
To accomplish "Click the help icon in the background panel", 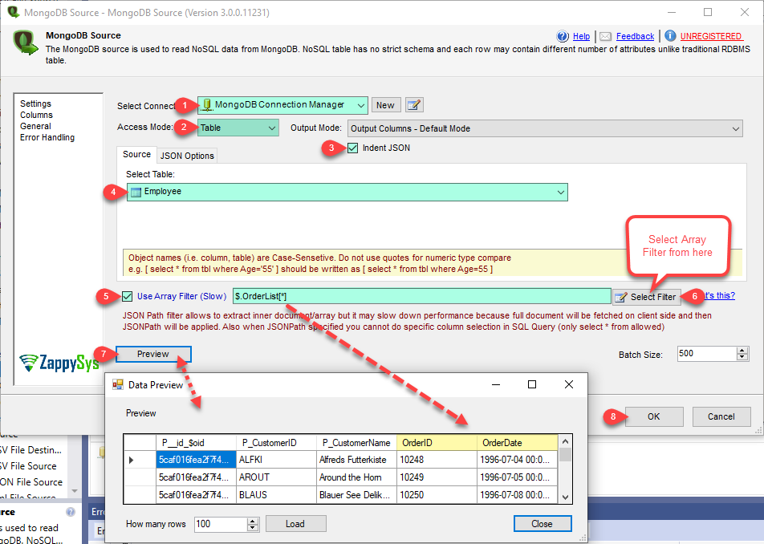I will pos(71,512).
